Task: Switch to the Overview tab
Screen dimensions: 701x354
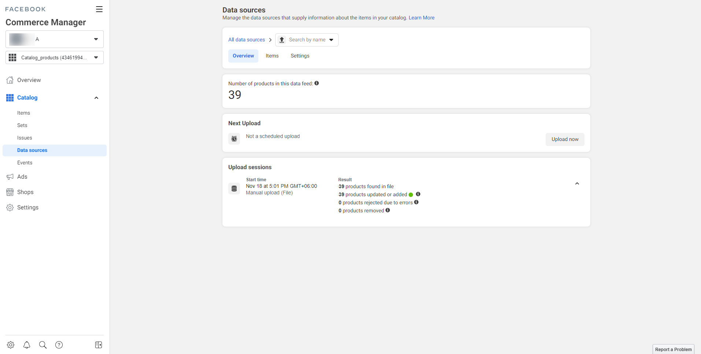Action: click(243, 56)
